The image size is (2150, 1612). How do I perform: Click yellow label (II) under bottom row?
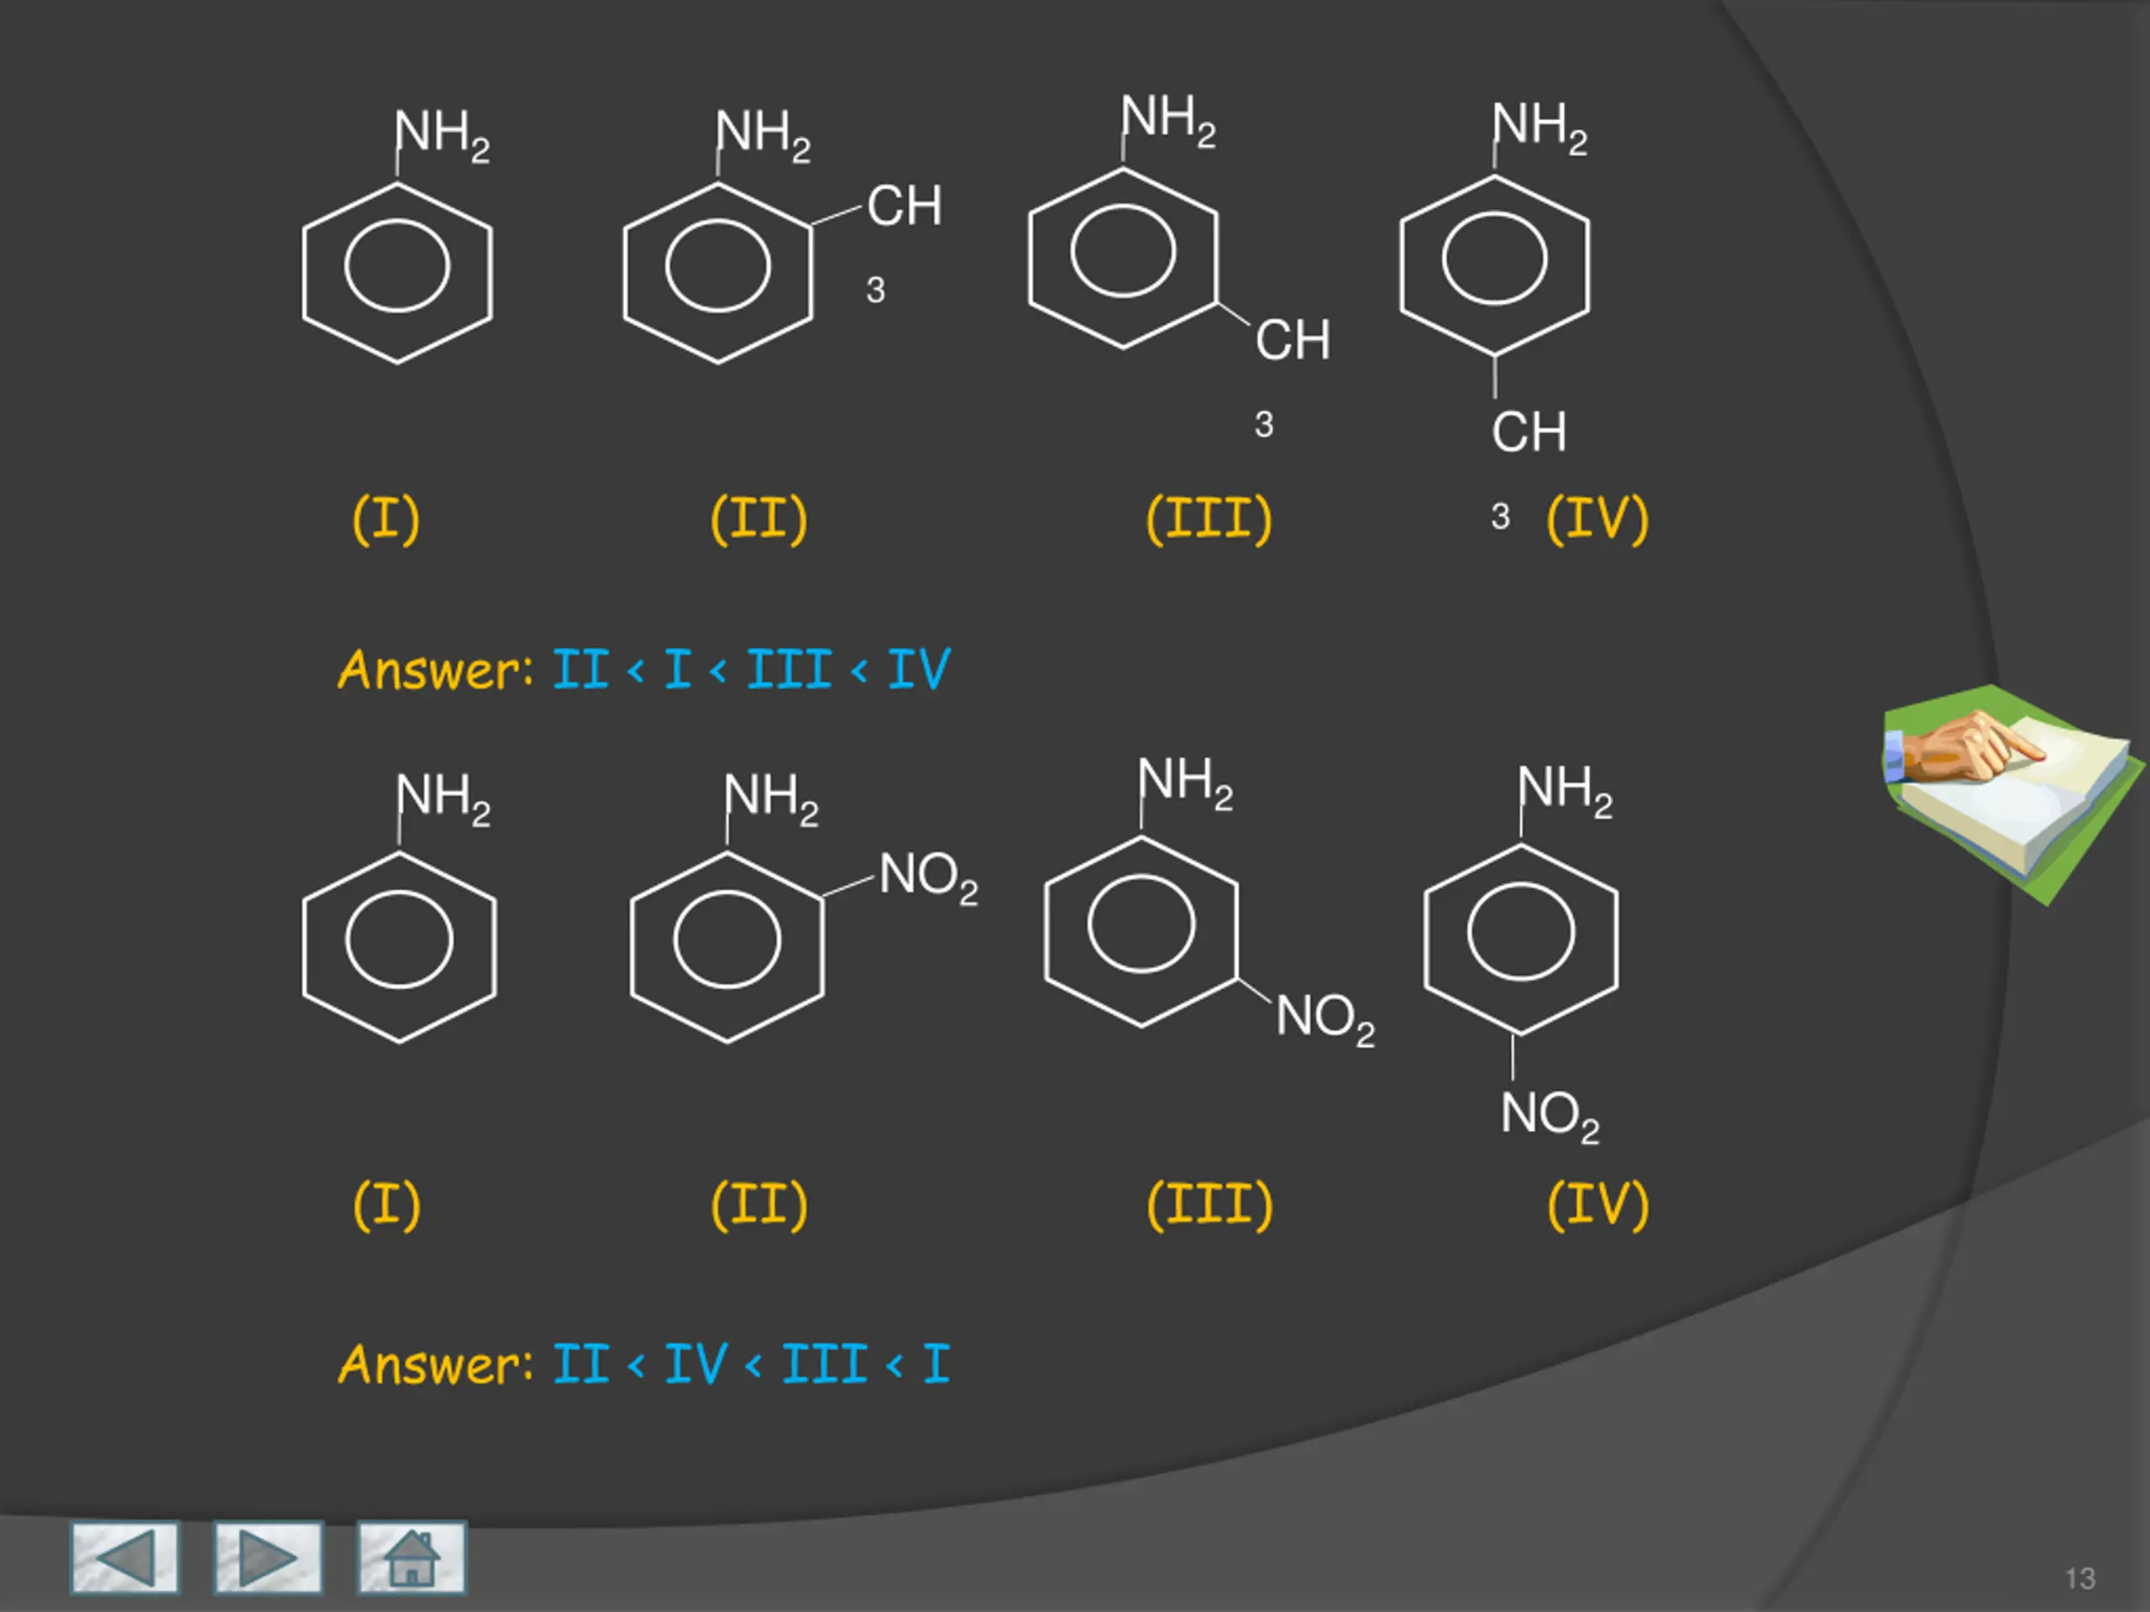[758, 1206]
